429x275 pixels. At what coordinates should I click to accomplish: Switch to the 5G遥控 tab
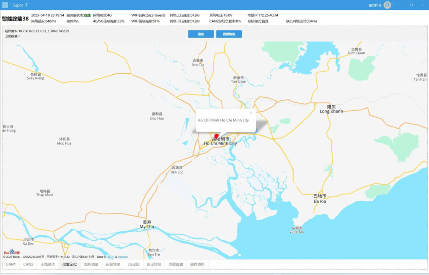[x=134, y=265]
